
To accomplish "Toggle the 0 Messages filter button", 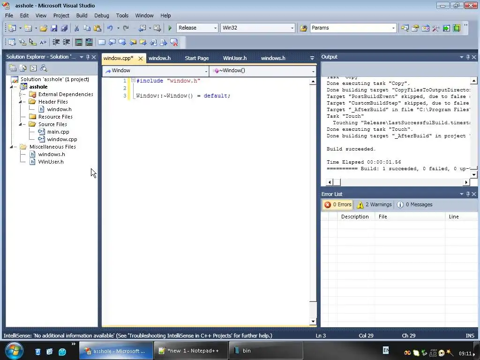I will (x=415, y=204).
